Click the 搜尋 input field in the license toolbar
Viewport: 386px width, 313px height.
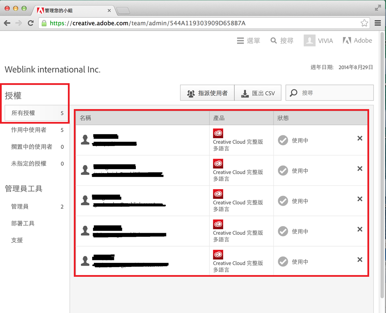pyautogui.click(x=330, y=93)
